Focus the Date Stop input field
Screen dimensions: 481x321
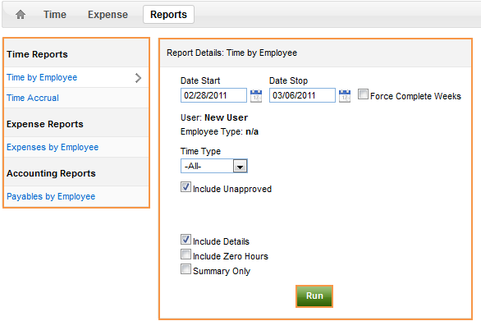pyautogui.click(x=302, y=95)
